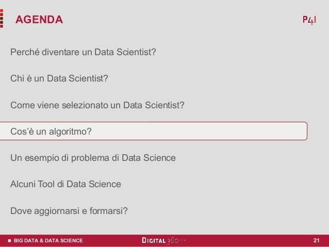
Task: Select highlighted 'Cos'è un algoritmo?' box
Action: point(154,131)
